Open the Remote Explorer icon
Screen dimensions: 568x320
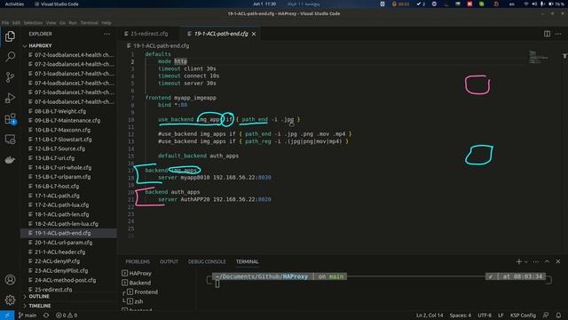tap(10, 140)
